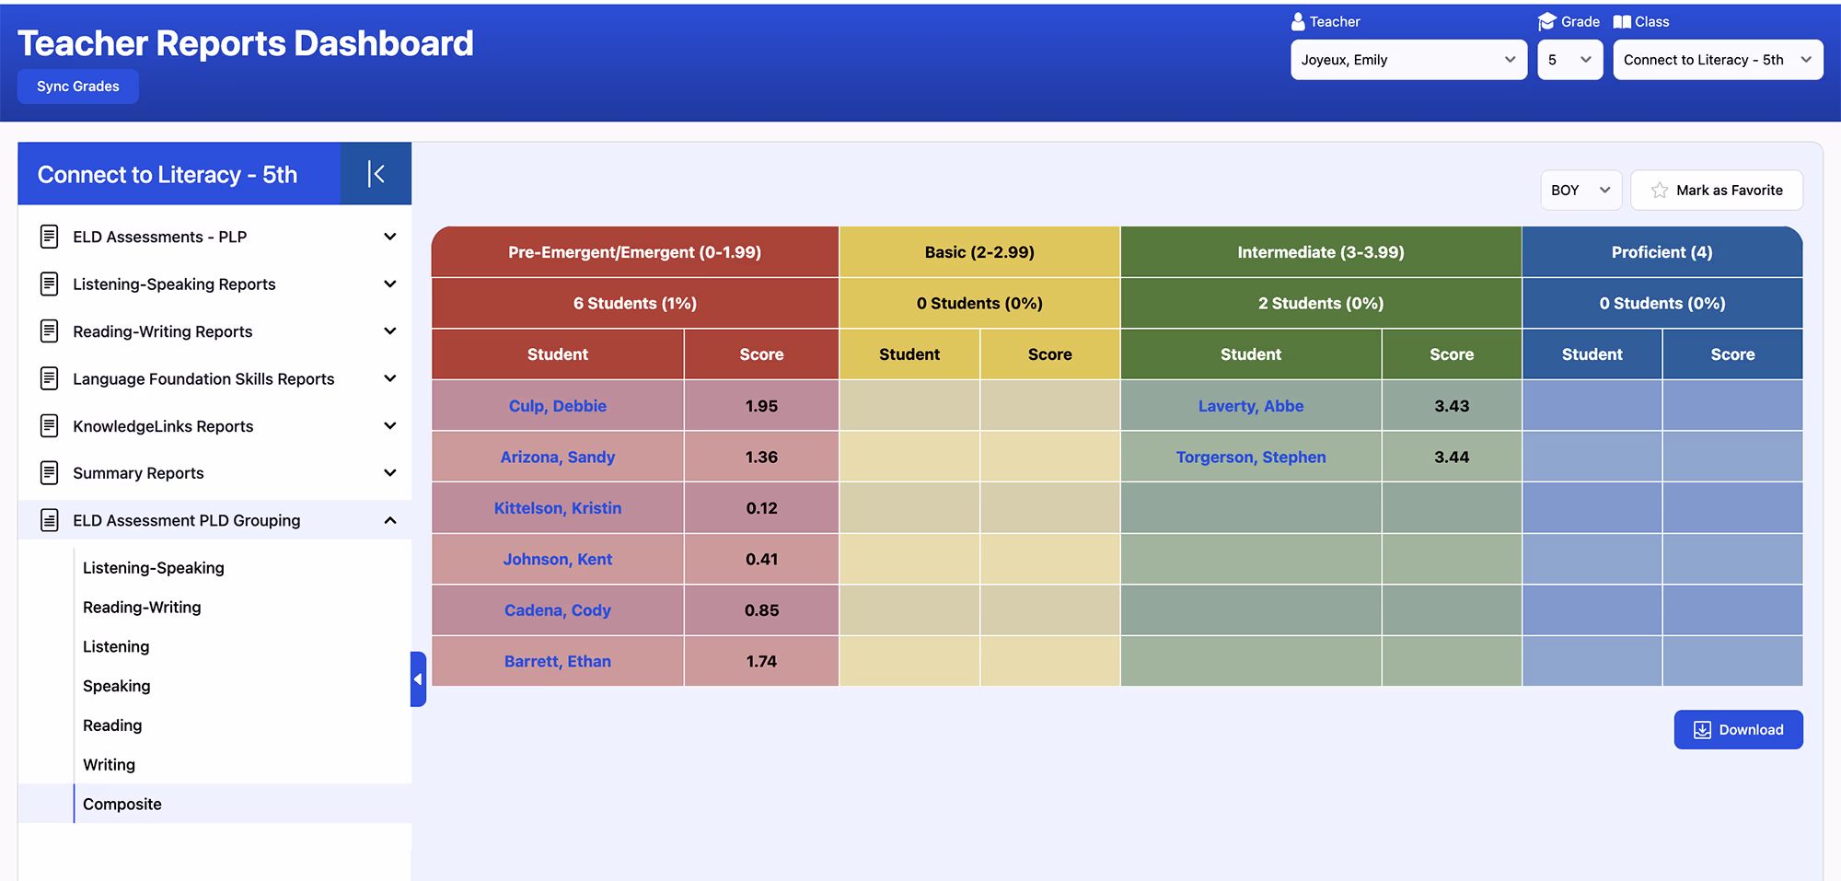Select Listening submenu item
The image size is (1841, 881).
(x=116, y=647)
